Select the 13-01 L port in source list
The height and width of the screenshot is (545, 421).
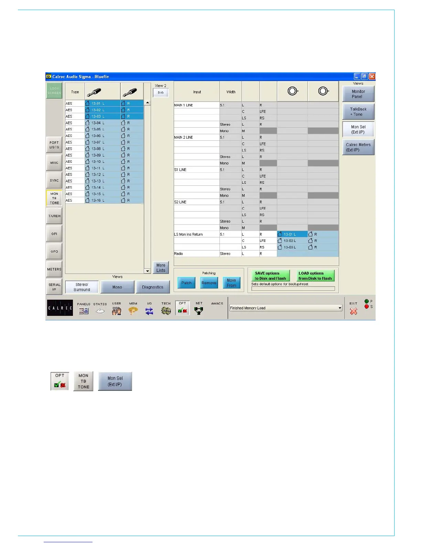point(102,103)
